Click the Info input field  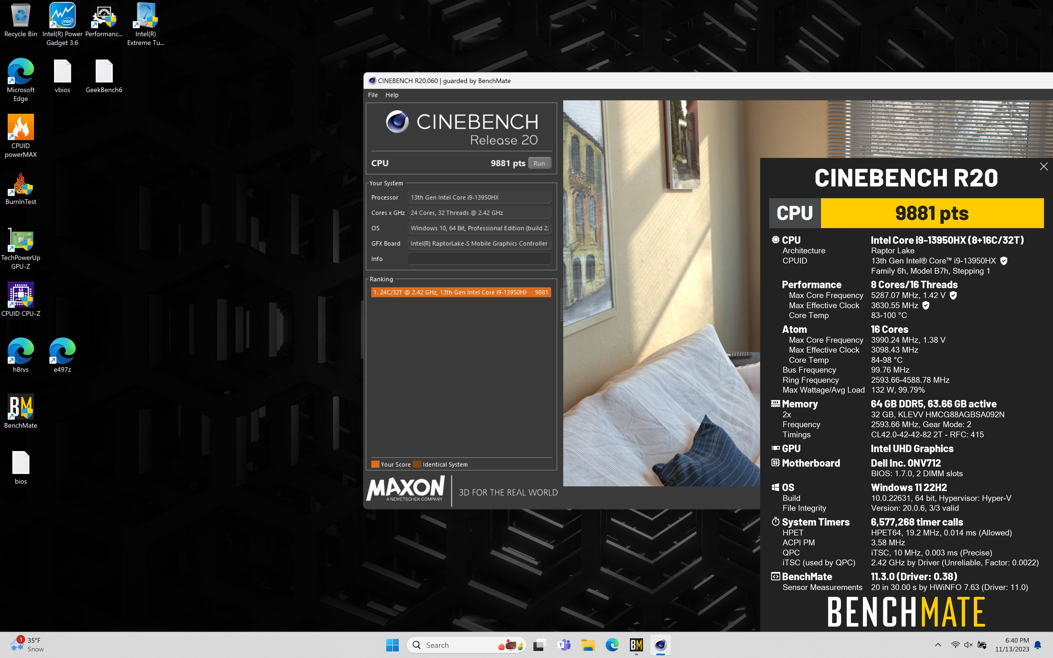[479, 259]
